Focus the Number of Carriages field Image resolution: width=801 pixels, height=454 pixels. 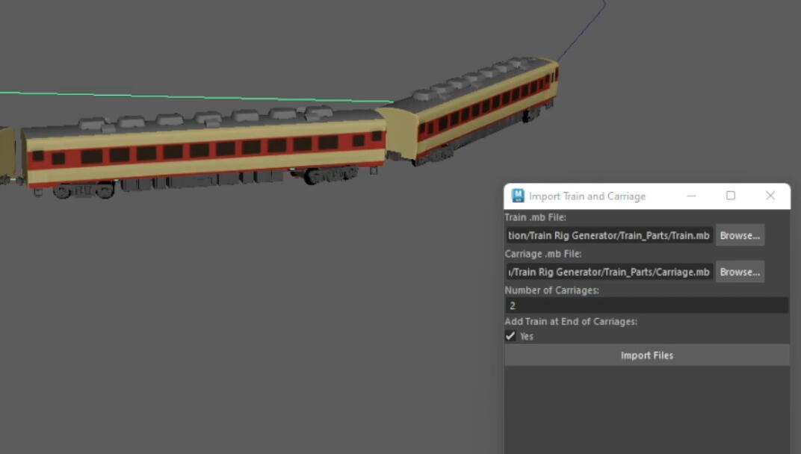point(646,305)
